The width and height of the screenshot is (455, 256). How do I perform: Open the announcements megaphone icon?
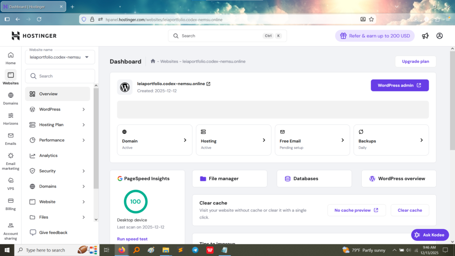click(425, 36)
